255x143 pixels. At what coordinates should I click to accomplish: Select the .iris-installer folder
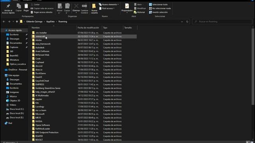[84, 33]
